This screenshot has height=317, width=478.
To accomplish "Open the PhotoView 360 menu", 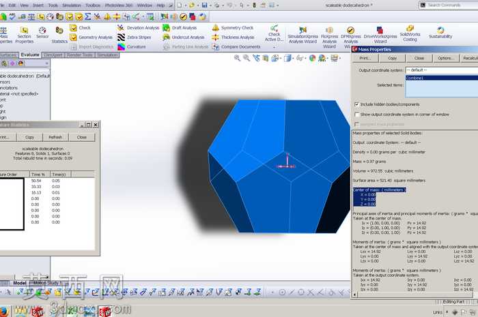I will point(119,5).
